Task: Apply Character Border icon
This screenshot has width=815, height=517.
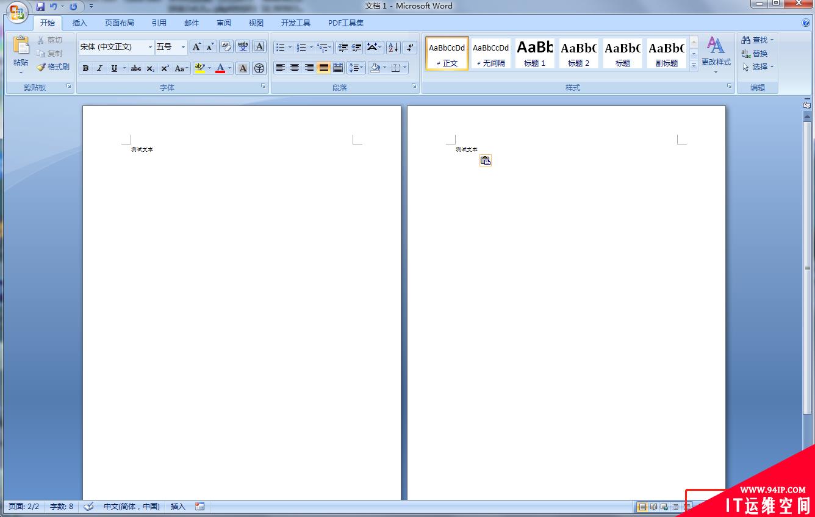Action: [x=259, y=47]
